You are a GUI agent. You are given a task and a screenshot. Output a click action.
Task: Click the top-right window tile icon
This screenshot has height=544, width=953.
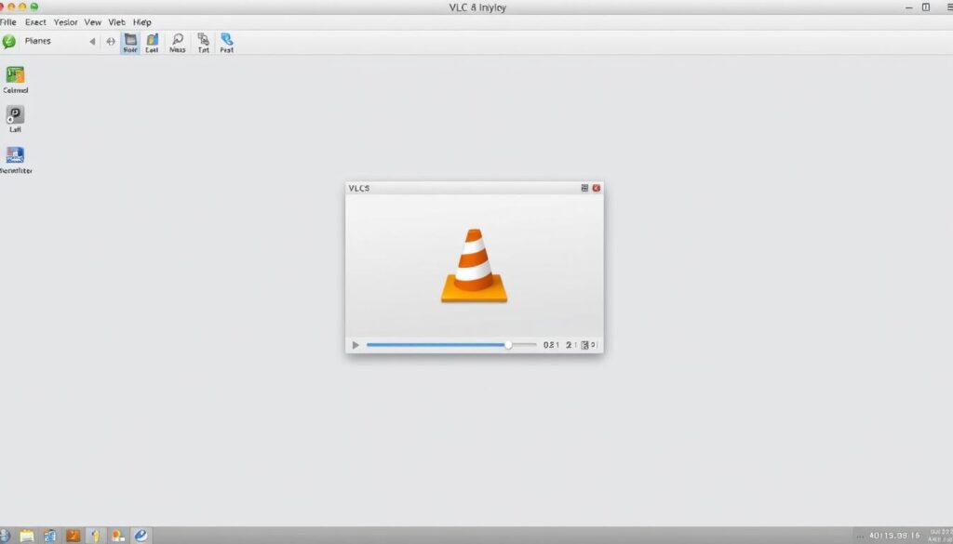coord(926,7)
